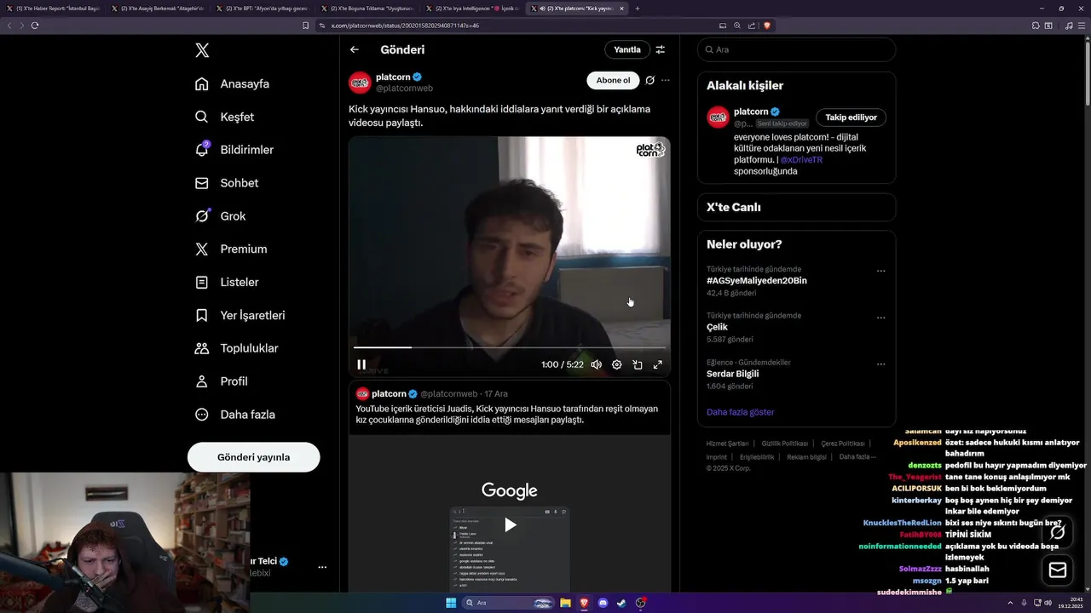Click the Yanıtla button

click(x=627, y=49)
